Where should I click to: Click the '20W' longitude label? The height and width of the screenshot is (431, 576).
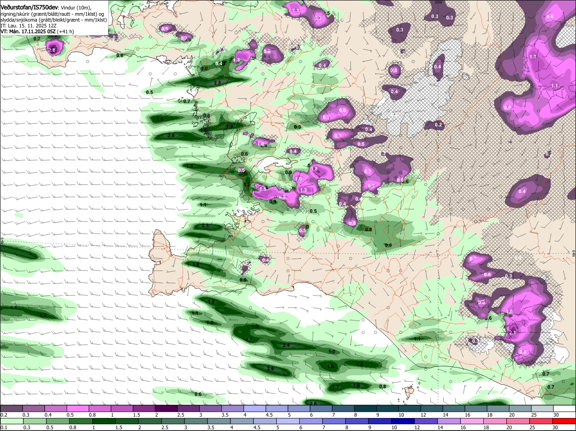click(x=439, y=2)
